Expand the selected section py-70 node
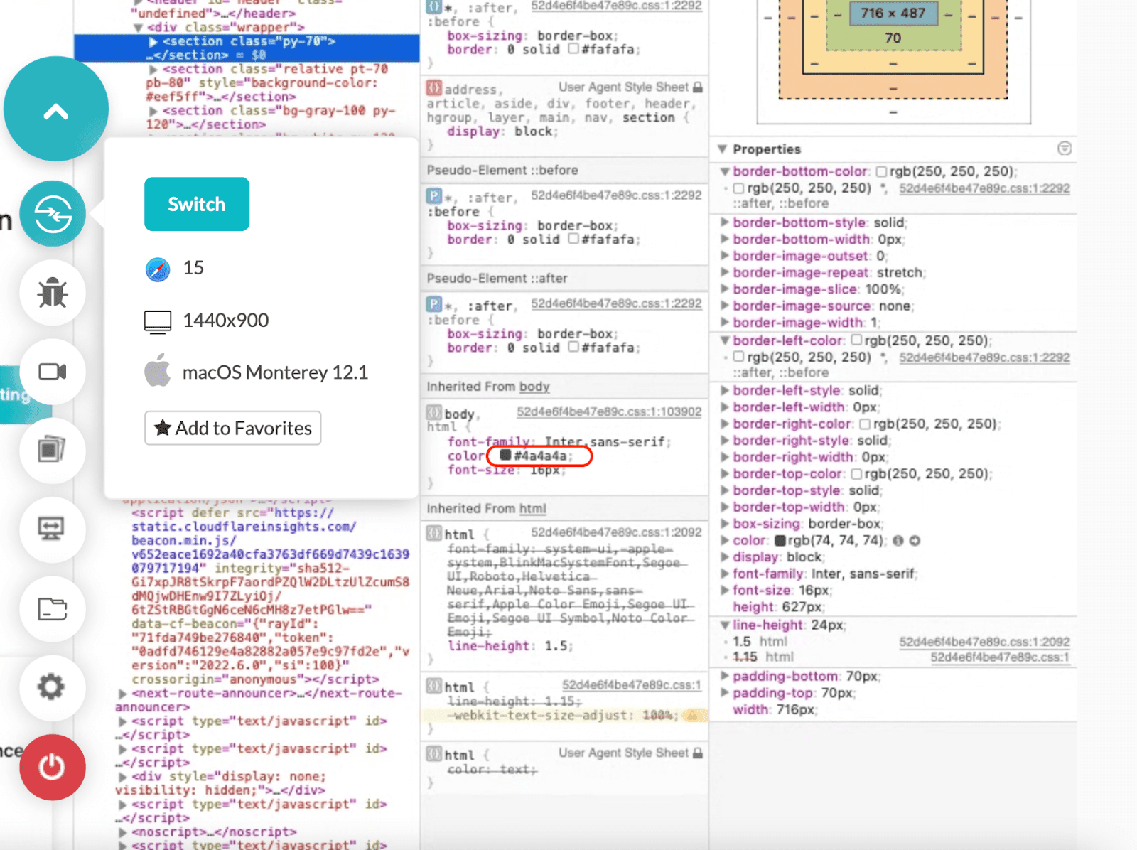Image resolution: width=1137 pixels, height=850 pixels. click(x=153, y=42)
